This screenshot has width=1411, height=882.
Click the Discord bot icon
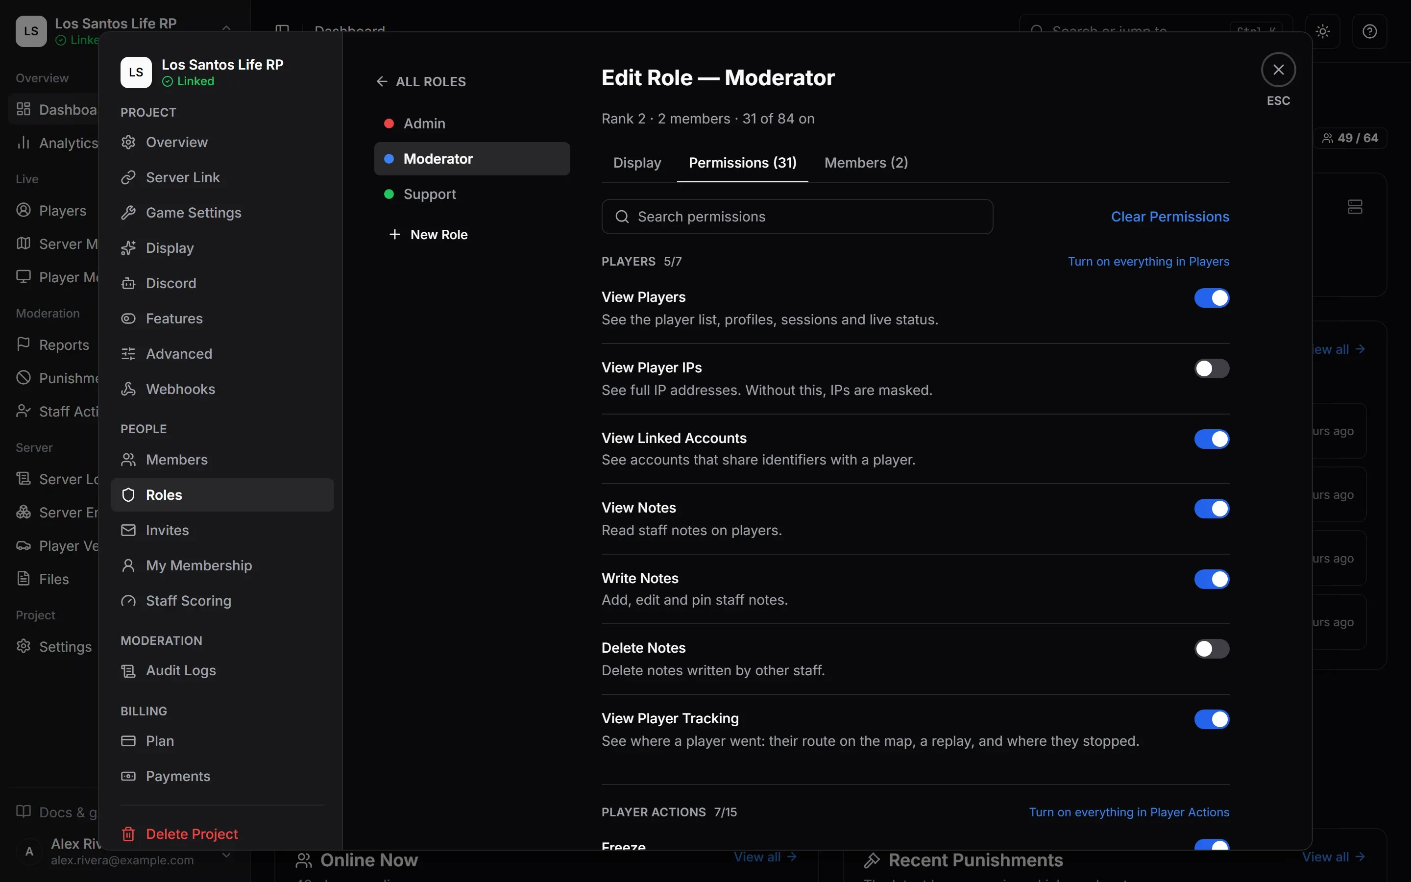128,284
